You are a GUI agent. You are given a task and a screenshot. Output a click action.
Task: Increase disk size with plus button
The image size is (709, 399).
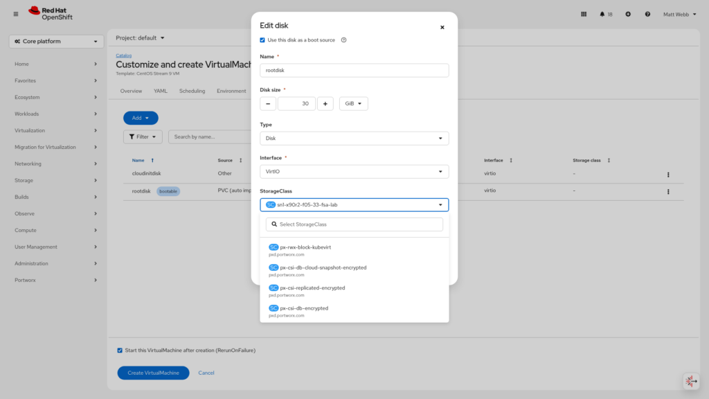coord(325,103)
